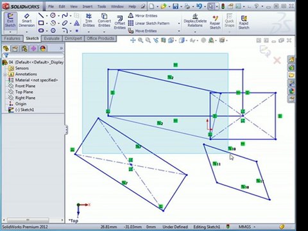Click Linear Sketch Pattern
The image size is (308, 231).
pos(149,23)
